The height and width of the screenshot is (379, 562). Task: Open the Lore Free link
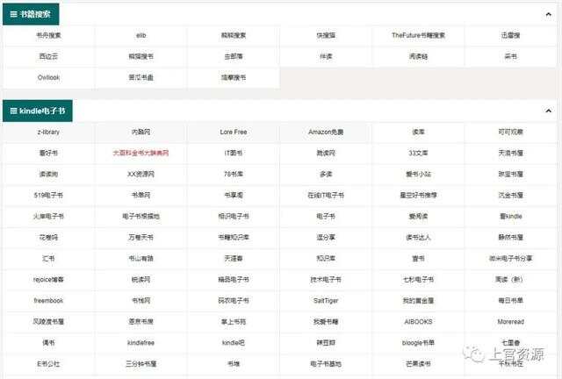[x=234, y=132]
